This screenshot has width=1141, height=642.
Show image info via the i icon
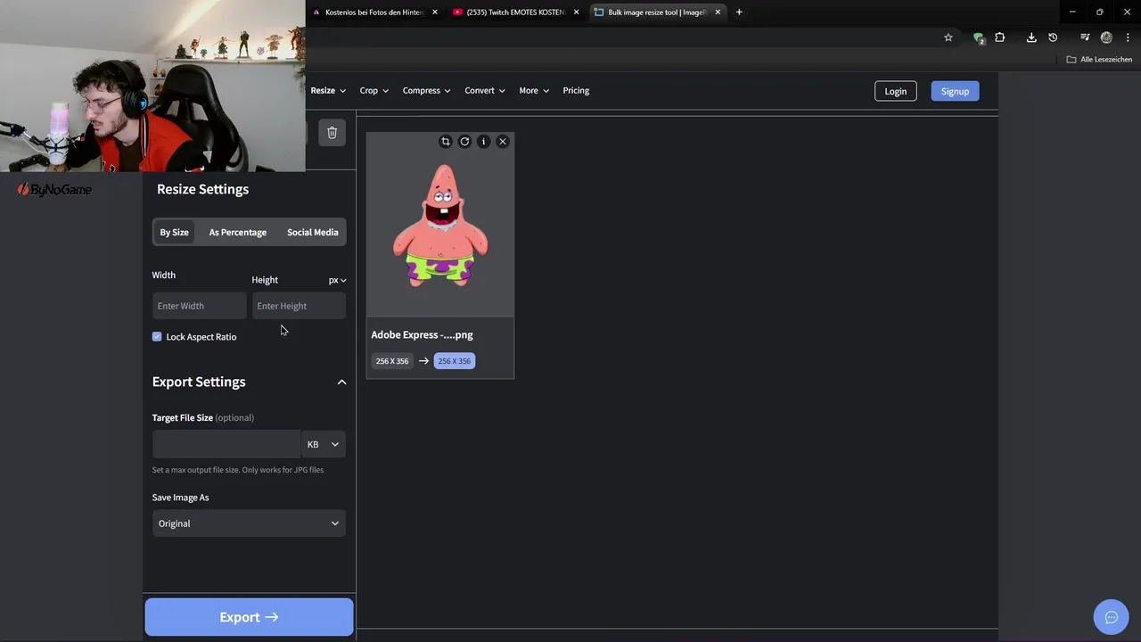pyautogui.click(x=483, y=142)
